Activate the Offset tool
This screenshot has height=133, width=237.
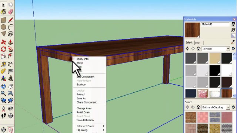(11, 56)
